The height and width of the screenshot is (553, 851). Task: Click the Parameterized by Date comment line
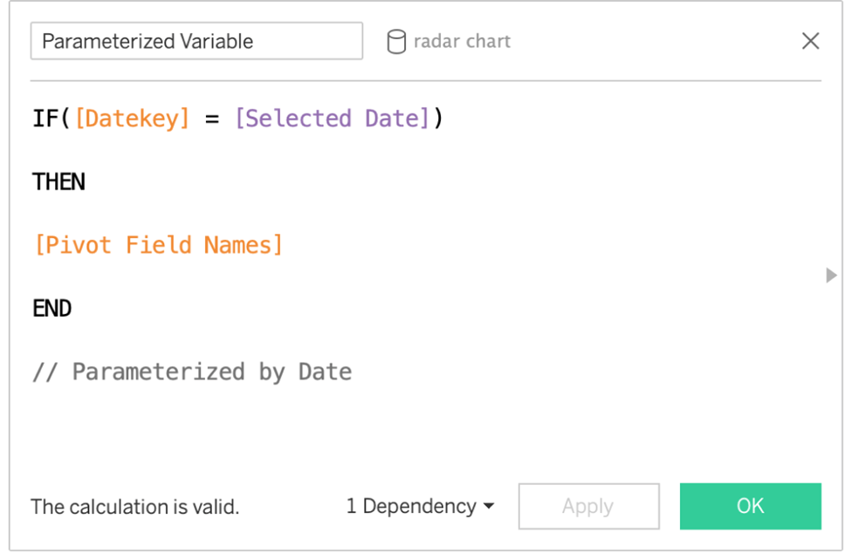pos(192,371)
